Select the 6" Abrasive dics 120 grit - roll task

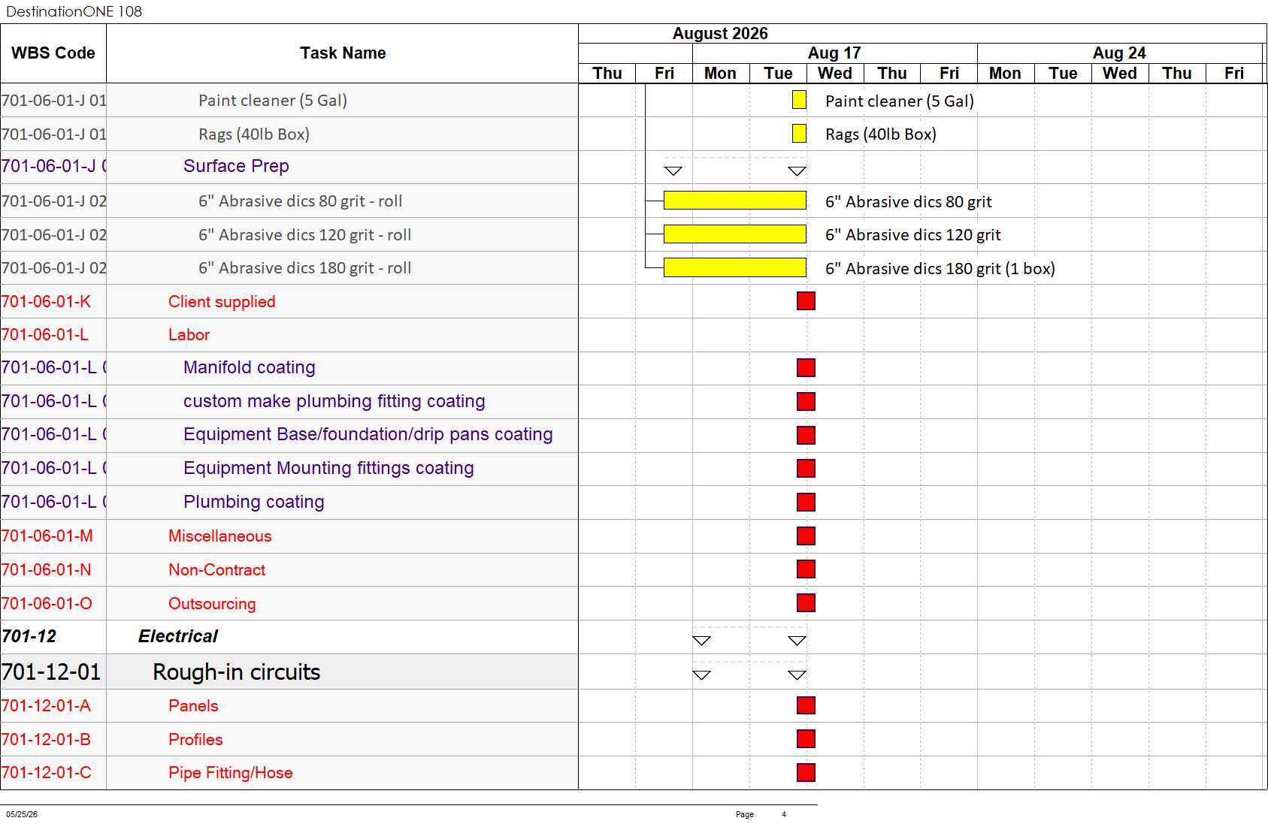click(343, 234)
